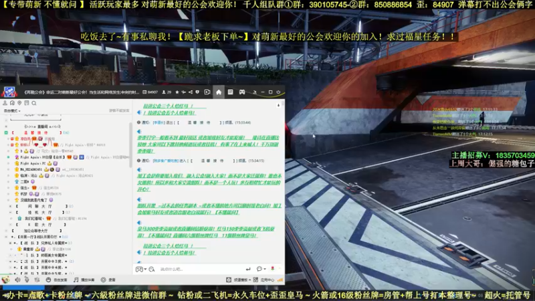
Task: Select user Fight Again PC in the member list
Action: (x=33, y=163)
